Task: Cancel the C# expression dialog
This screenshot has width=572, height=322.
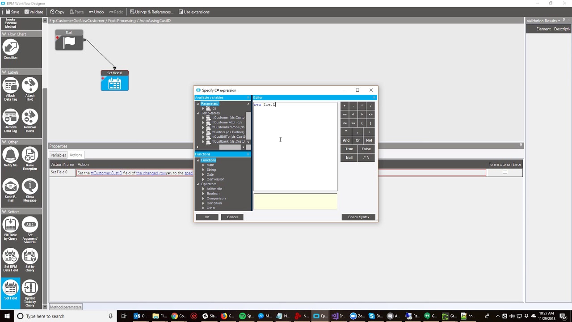Action: (232, 217)
